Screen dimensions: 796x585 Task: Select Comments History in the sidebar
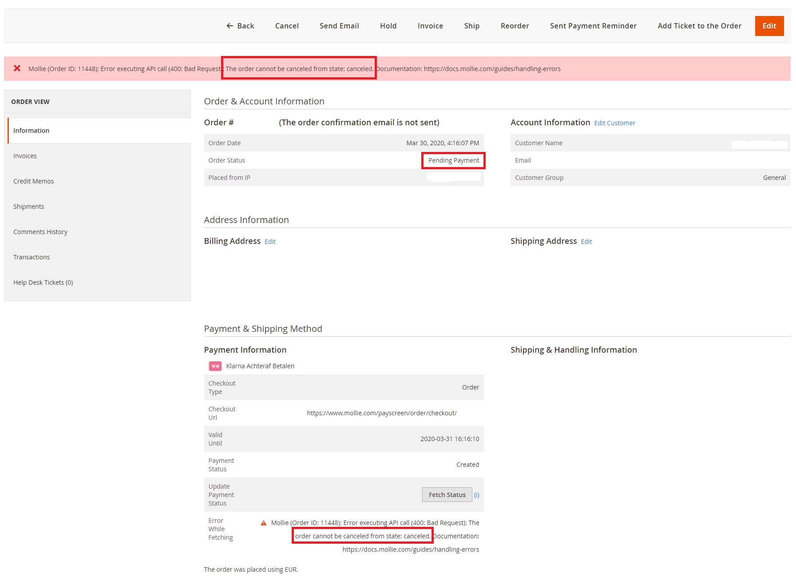[x=40, y=231]
